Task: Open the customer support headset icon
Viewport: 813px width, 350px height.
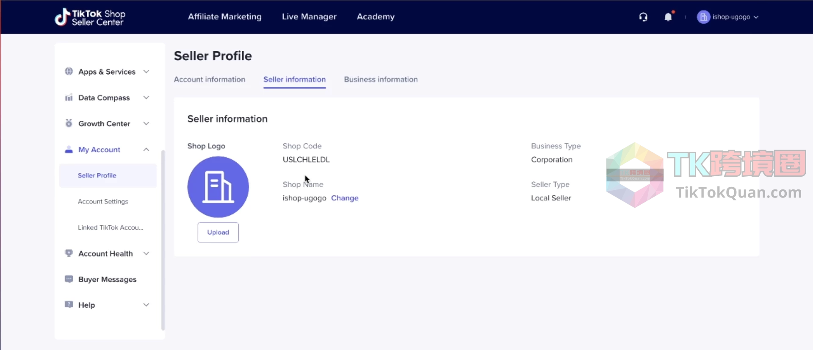Action: (x=643, y=17)
